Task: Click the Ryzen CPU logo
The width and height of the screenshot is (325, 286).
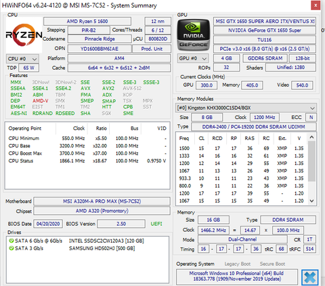Action: click(x=24, y=35)
